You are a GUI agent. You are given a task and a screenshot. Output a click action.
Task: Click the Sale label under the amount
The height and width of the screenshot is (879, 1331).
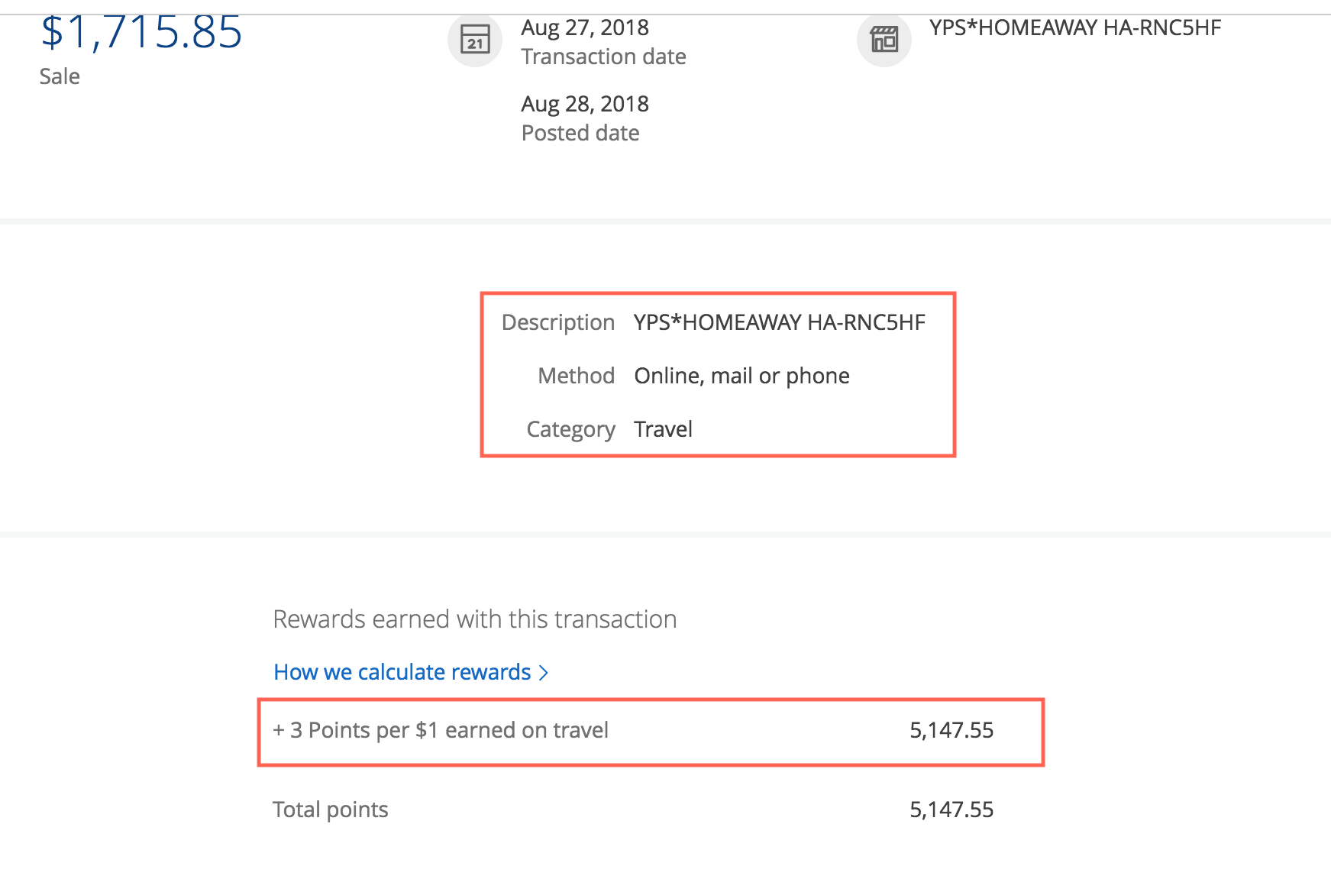(x=60, y=76)
